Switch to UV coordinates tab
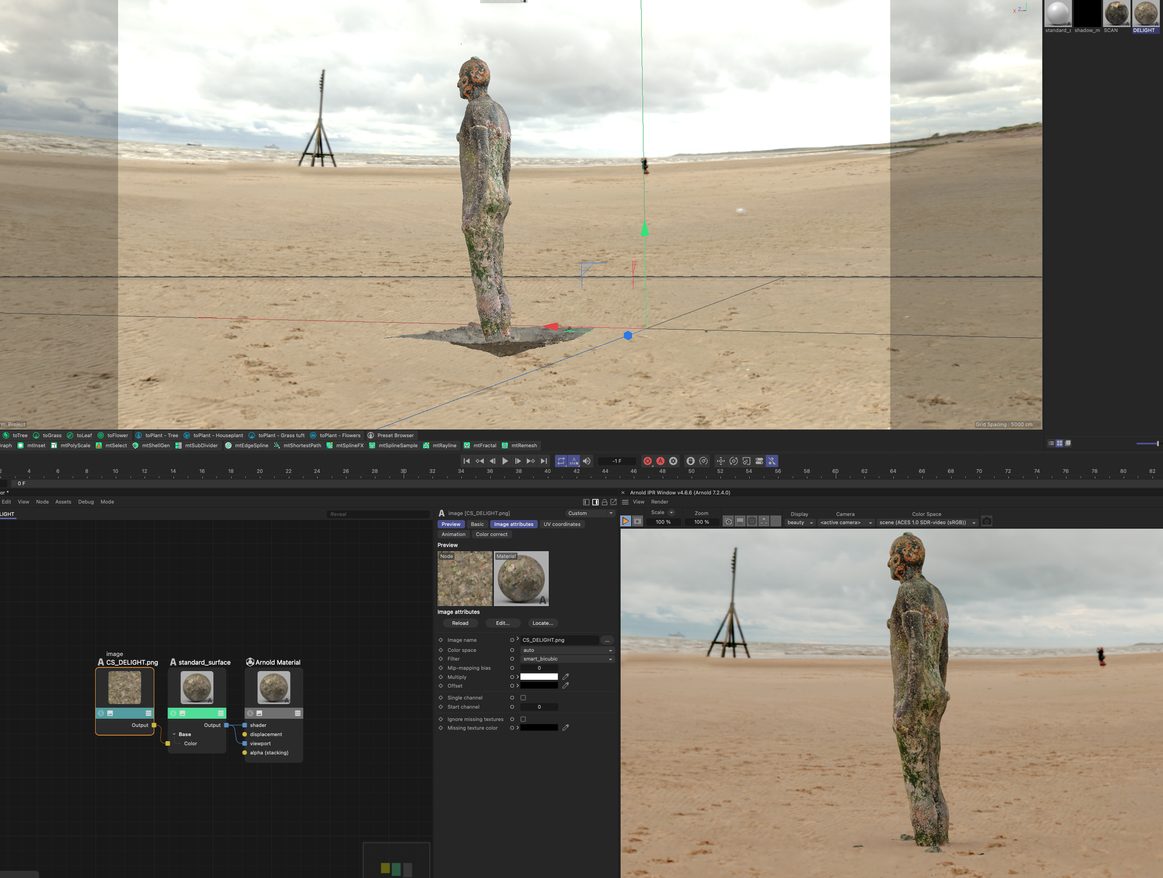Viewport: 1163px width, 878px height. click(x=562, y=524)
